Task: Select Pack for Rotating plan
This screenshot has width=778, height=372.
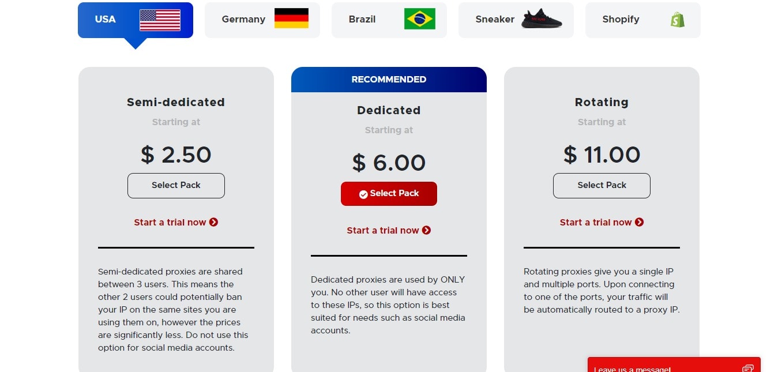Action: click(602, 186)
